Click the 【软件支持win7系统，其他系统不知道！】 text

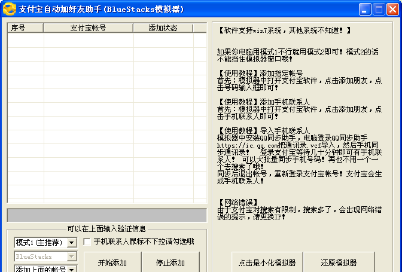(284, 30)
